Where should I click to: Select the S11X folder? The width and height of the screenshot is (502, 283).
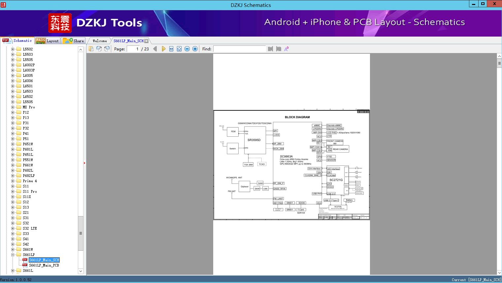pos(27,197)
